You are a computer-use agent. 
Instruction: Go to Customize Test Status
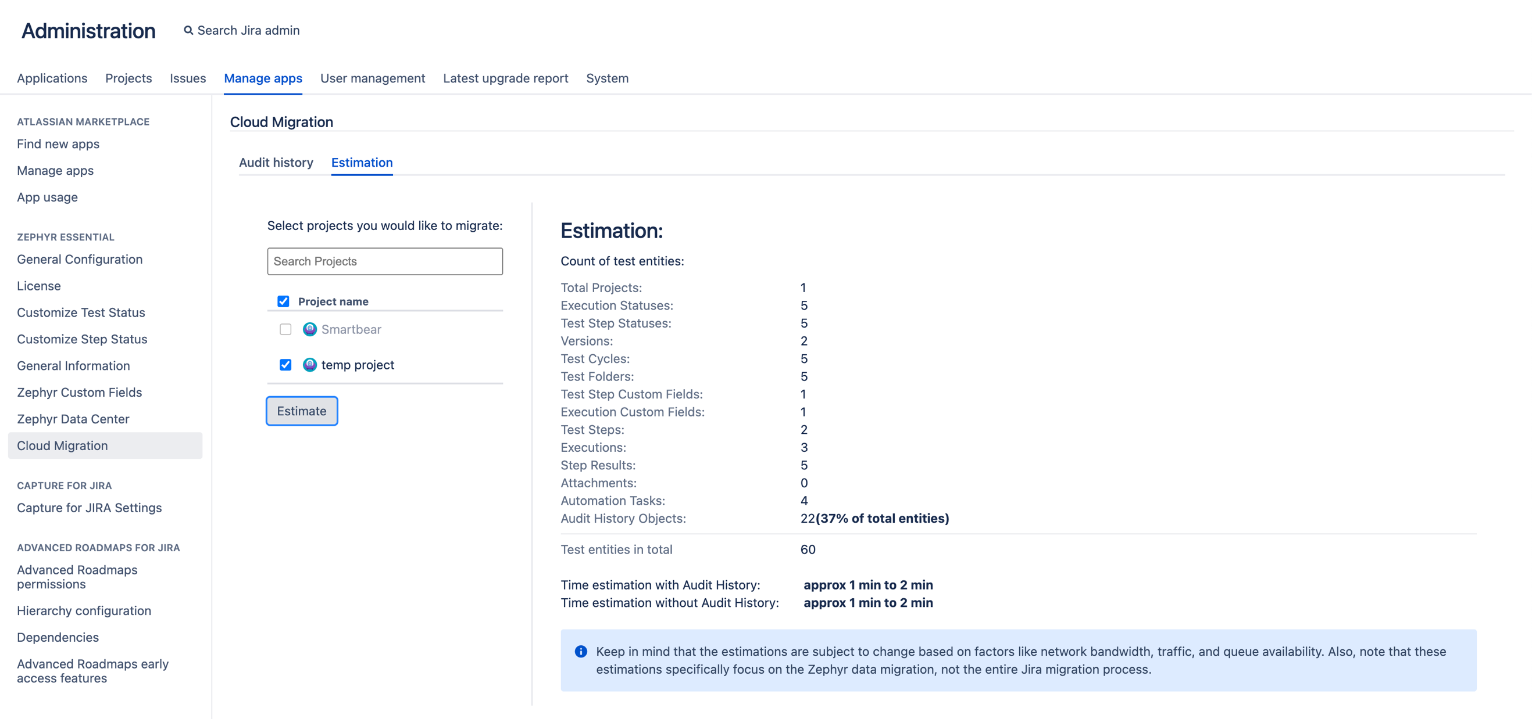(x=81, y=312)
